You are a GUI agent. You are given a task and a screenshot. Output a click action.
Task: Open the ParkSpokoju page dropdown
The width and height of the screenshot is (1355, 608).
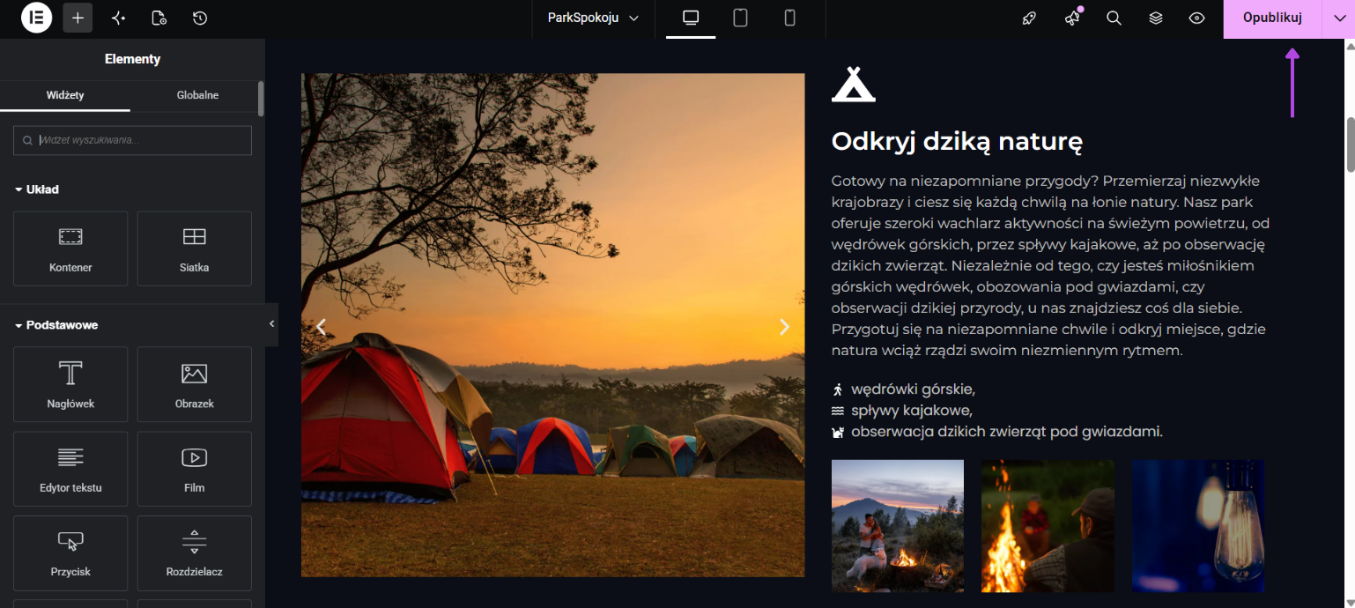[593, 18]
